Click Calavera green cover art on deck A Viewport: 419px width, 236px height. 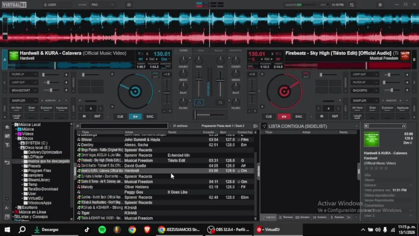pos(14,55)
